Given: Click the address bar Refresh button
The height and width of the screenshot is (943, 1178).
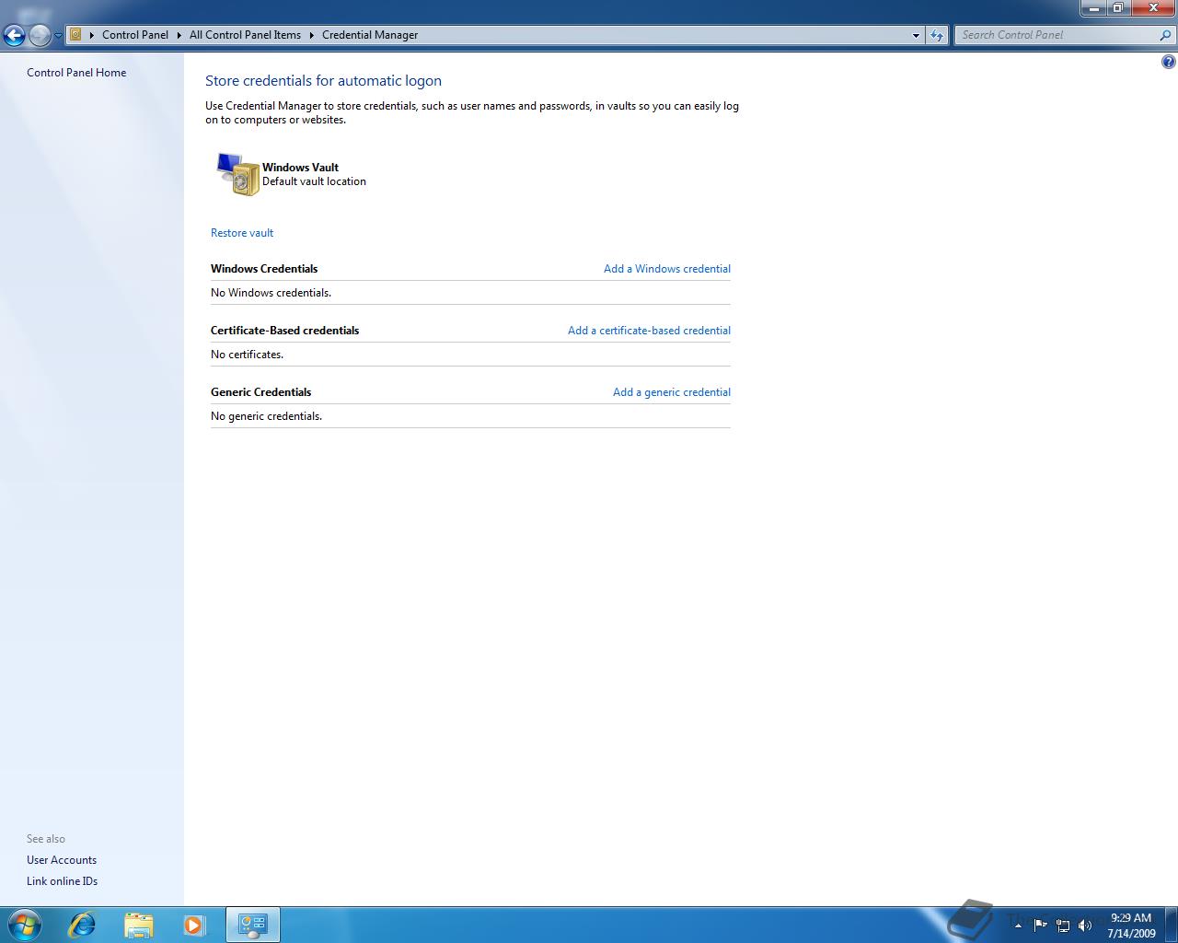Looking at the screenshot, I should pyautogui.click(x=937, y=35).
